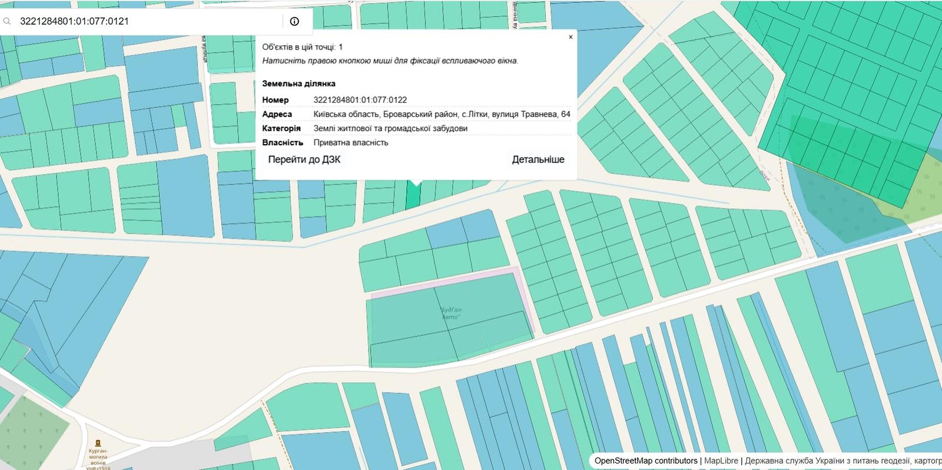Click the "Землі житлової та громадської забудови" category value
This screenshot has width=942, height=470.
point(390,128)
